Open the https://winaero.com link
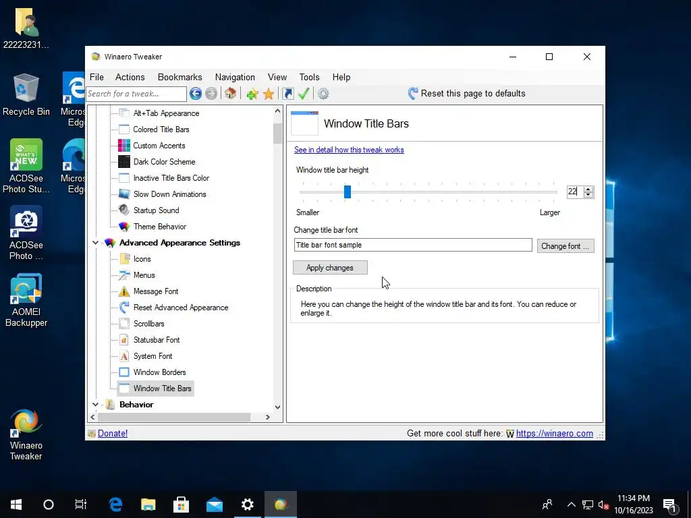This screenshot has width=691, height=518. point(555,434)
